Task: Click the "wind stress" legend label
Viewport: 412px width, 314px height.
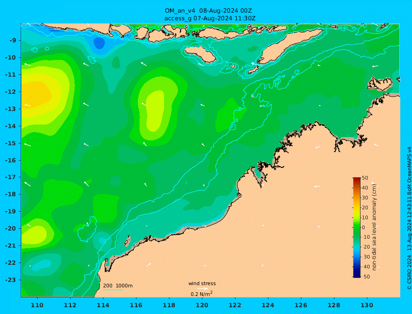Action: click(202, 284)
